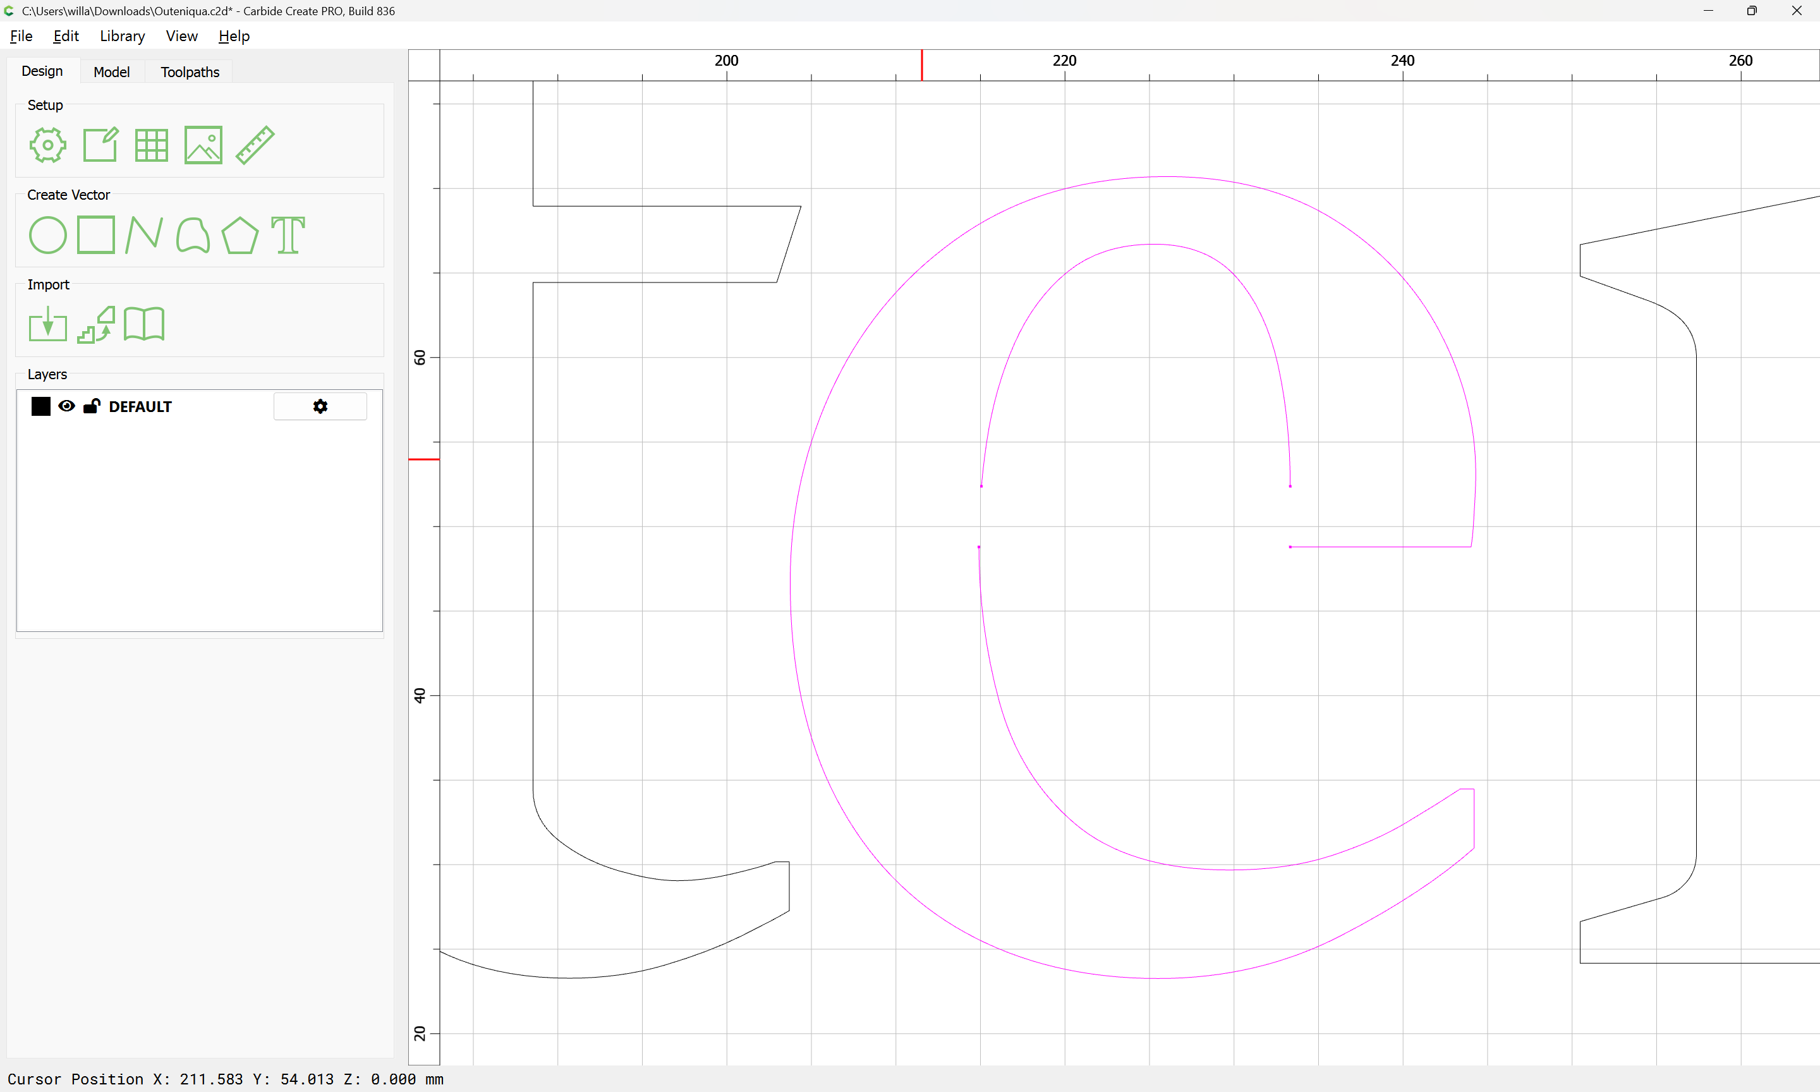The width and height of the screenshot is (1820, 1092).
Task: Click the DEFAULT layer black color swatch
Action: 41,406
